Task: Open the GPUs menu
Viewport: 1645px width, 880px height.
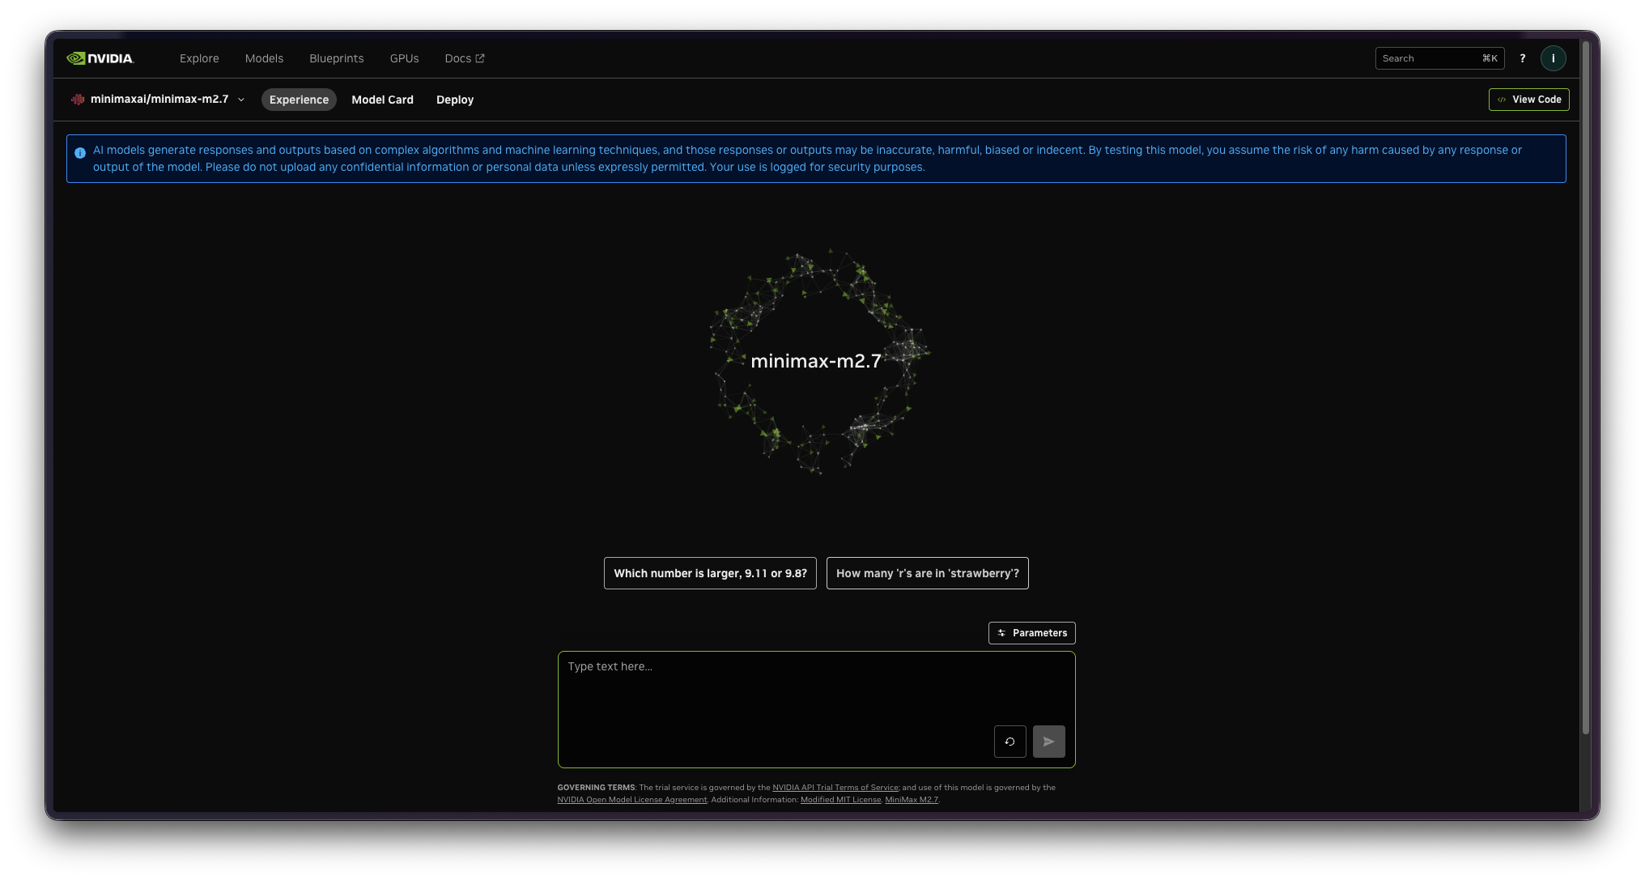Action: click(x=404, y=58)
